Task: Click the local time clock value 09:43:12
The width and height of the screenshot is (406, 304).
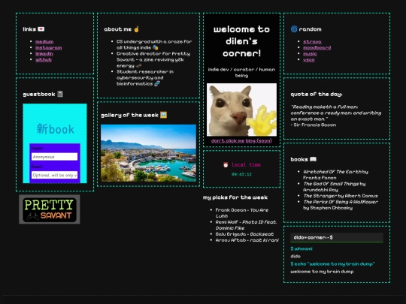Action: tap(241, 174)
